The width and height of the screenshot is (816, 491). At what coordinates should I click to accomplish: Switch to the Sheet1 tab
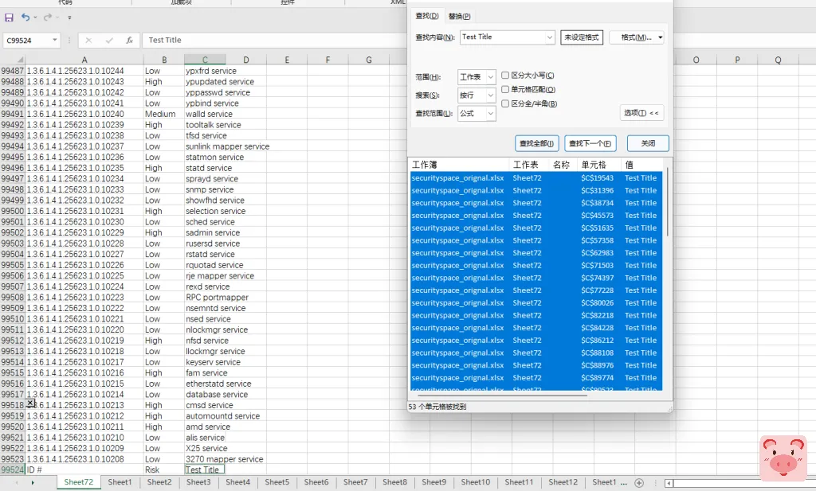click(120, 482)
